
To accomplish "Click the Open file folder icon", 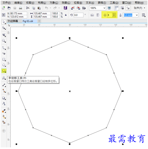I will click(9, 8).
